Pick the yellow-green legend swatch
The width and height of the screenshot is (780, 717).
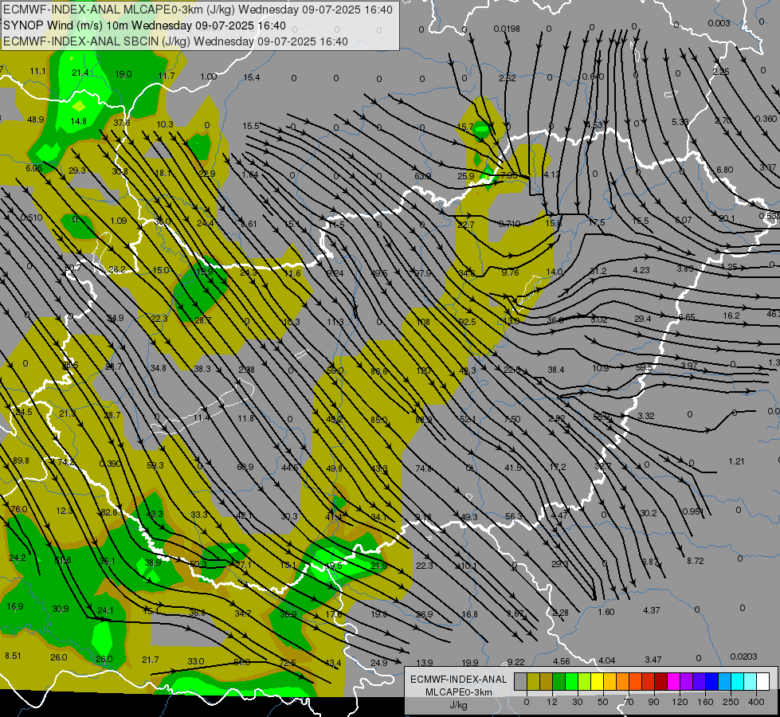[x=585, y=681]
